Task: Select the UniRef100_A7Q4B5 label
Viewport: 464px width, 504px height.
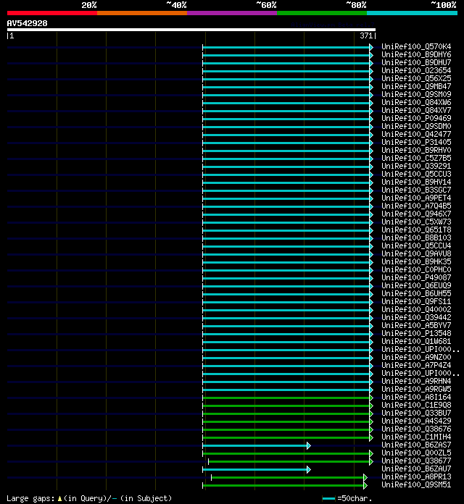Action: click(416, 206)
